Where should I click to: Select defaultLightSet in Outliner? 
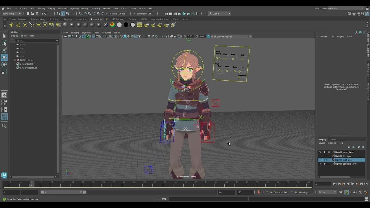tap(27, 64)
